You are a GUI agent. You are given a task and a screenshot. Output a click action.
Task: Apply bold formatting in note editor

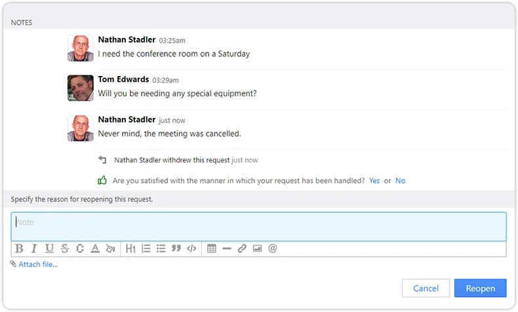pyautogui.click(x=19, y=248)
